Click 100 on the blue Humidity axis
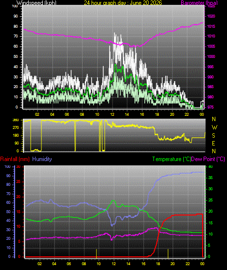227x270 pixels. point(8,167)
